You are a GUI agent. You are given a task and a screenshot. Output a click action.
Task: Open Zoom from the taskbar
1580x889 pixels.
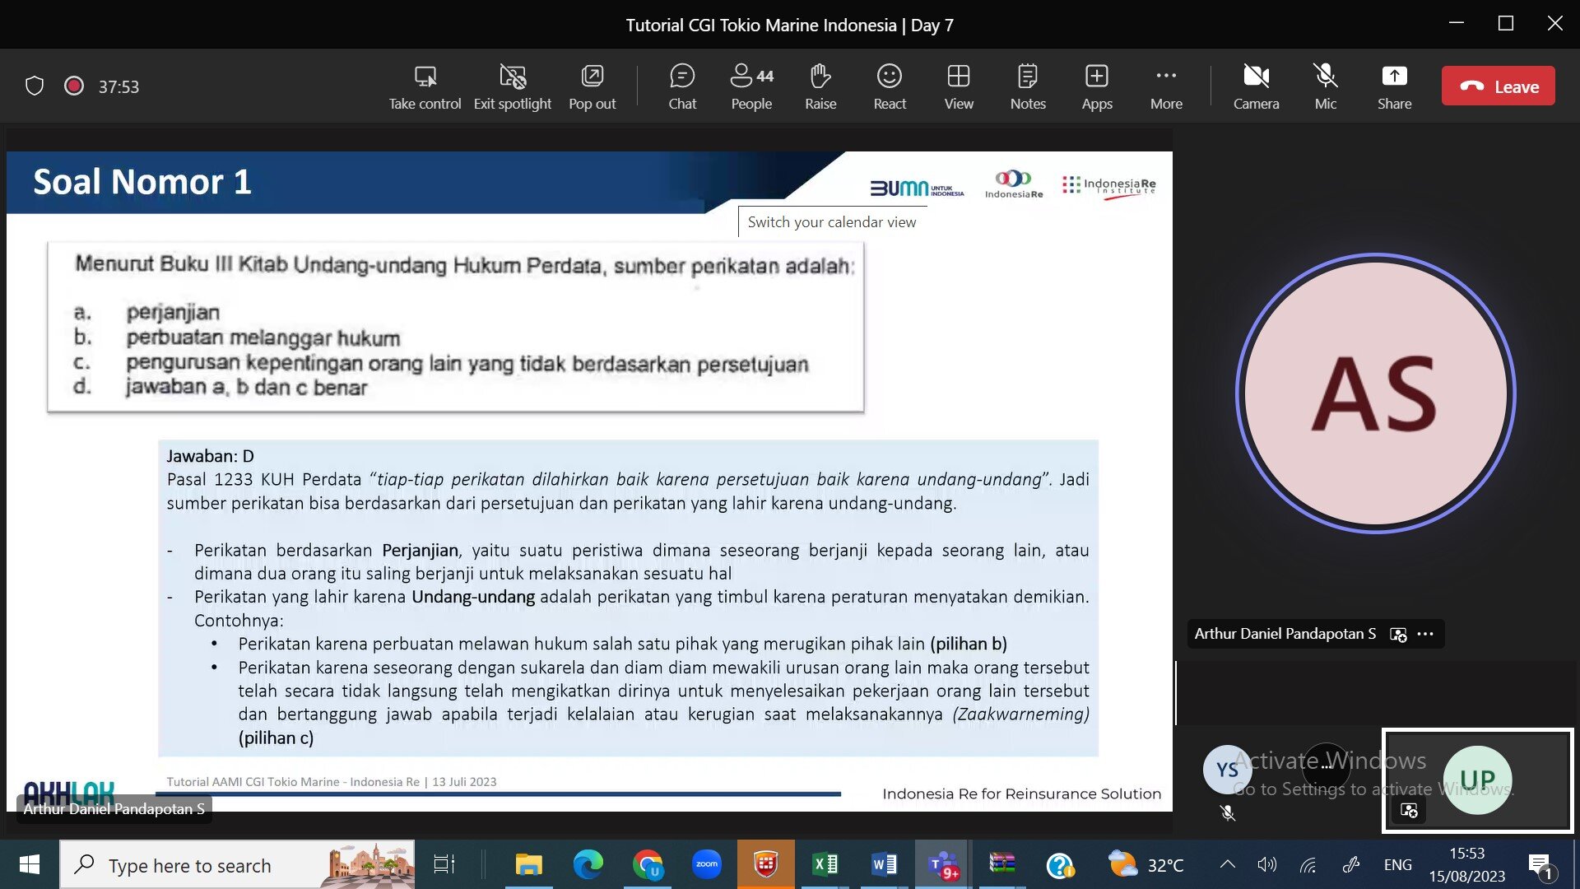(x=707, y=864)
